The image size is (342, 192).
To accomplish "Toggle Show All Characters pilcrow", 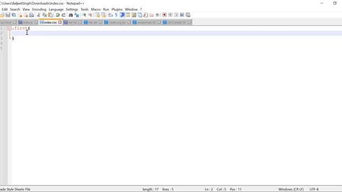I will (x=116, y=15).
